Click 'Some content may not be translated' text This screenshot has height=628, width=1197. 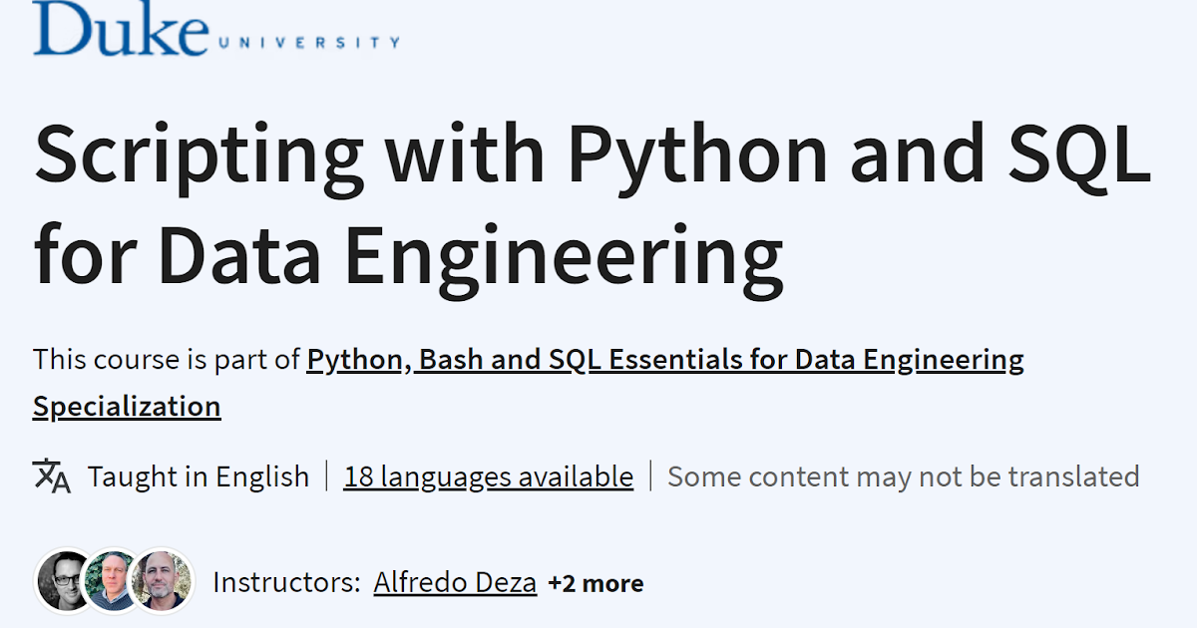[x=904, y=476]
